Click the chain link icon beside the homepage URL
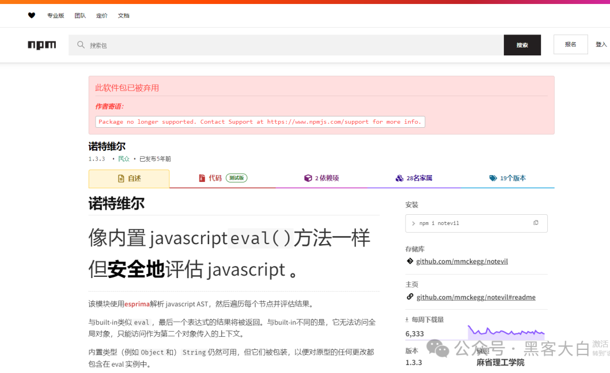 (x=410, y=296)
